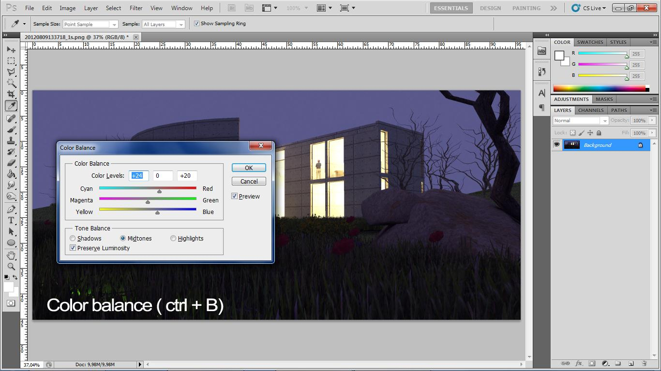Switch to the Swatches tab

coord(590,42)
